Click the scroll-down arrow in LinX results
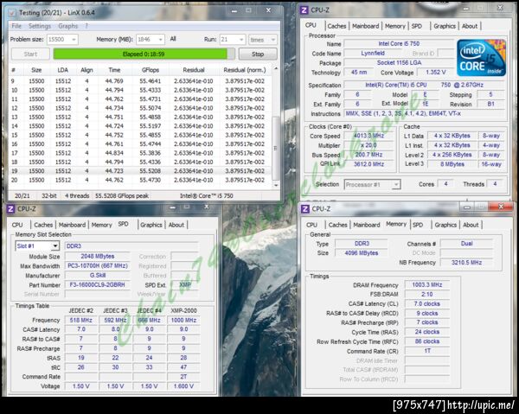The image size is (519, 414). [276, 186]
